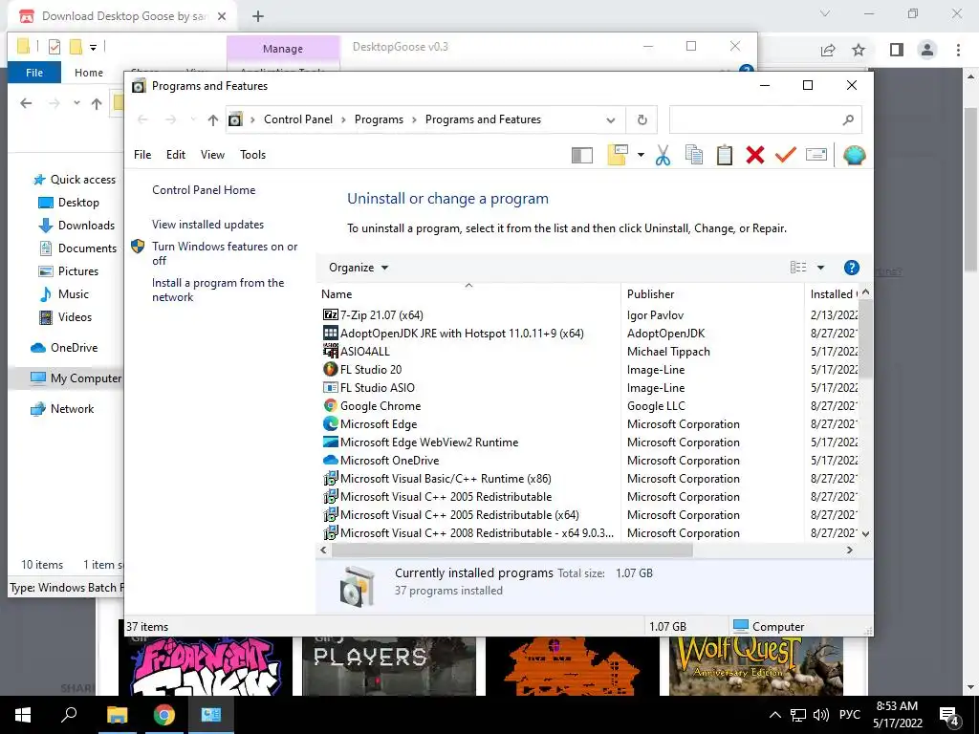Screen dimensions: 979x734
Task: Click the Windows Start button
Action: click(x=23, y=715)
